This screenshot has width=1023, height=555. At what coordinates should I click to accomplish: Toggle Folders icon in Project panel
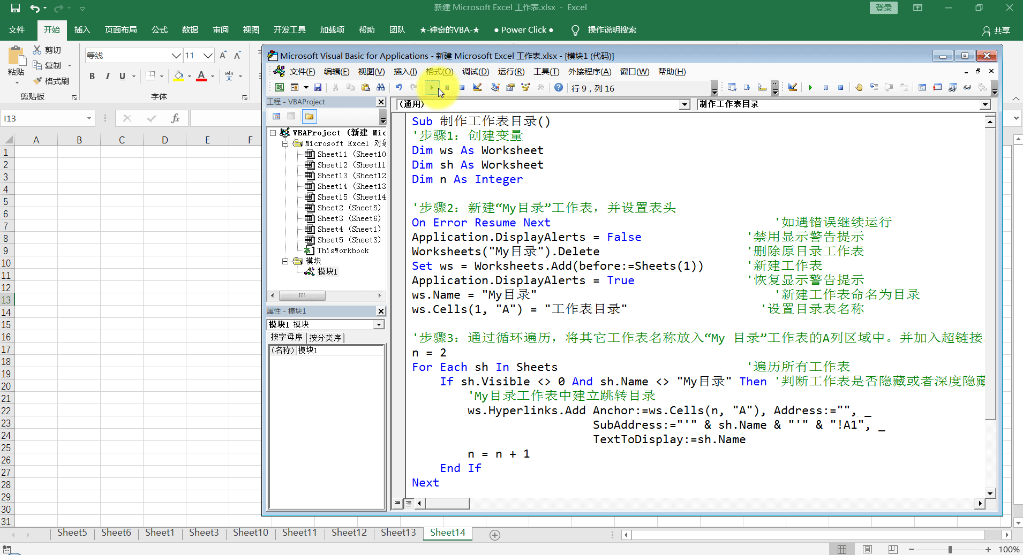click(309, 116)
